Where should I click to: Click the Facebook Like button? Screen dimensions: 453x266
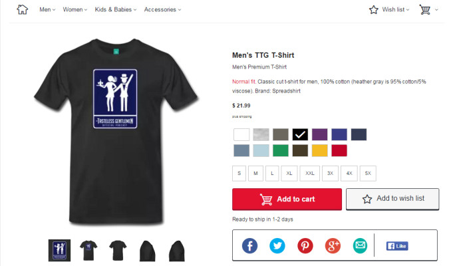coord(397,246)
